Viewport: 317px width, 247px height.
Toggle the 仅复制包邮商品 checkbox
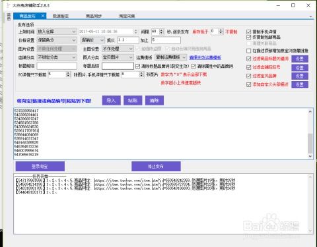click(x=249, y=37)
